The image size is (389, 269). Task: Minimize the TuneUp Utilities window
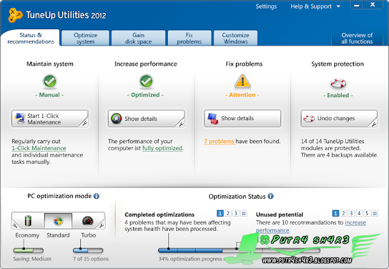357,5
